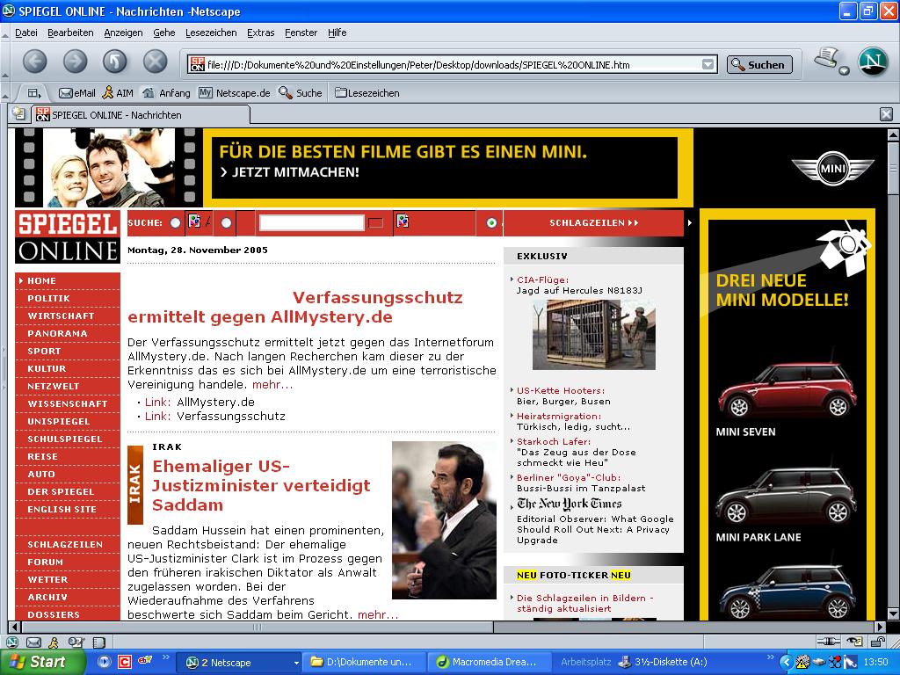Open My Netscape.de shortcut
This screenshot has height=675, width=900.
(234, 93)
